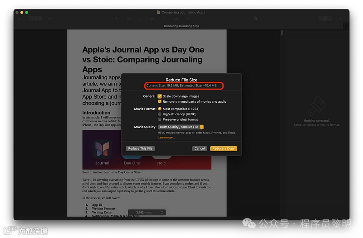Toggle the Scale down large images checkbox
Viewport: 363px width, 238px height.
pos(160,96)
